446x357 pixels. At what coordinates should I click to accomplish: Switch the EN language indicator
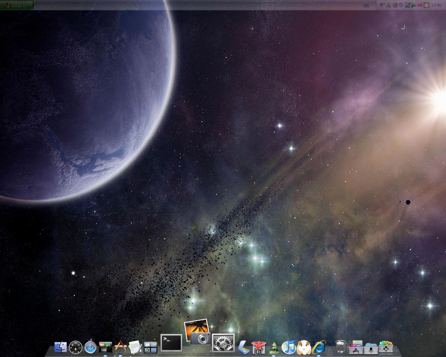click(x=366, y=5)
